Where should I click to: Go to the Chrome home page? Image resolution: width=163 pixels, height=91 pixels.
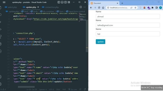(103, 8)
